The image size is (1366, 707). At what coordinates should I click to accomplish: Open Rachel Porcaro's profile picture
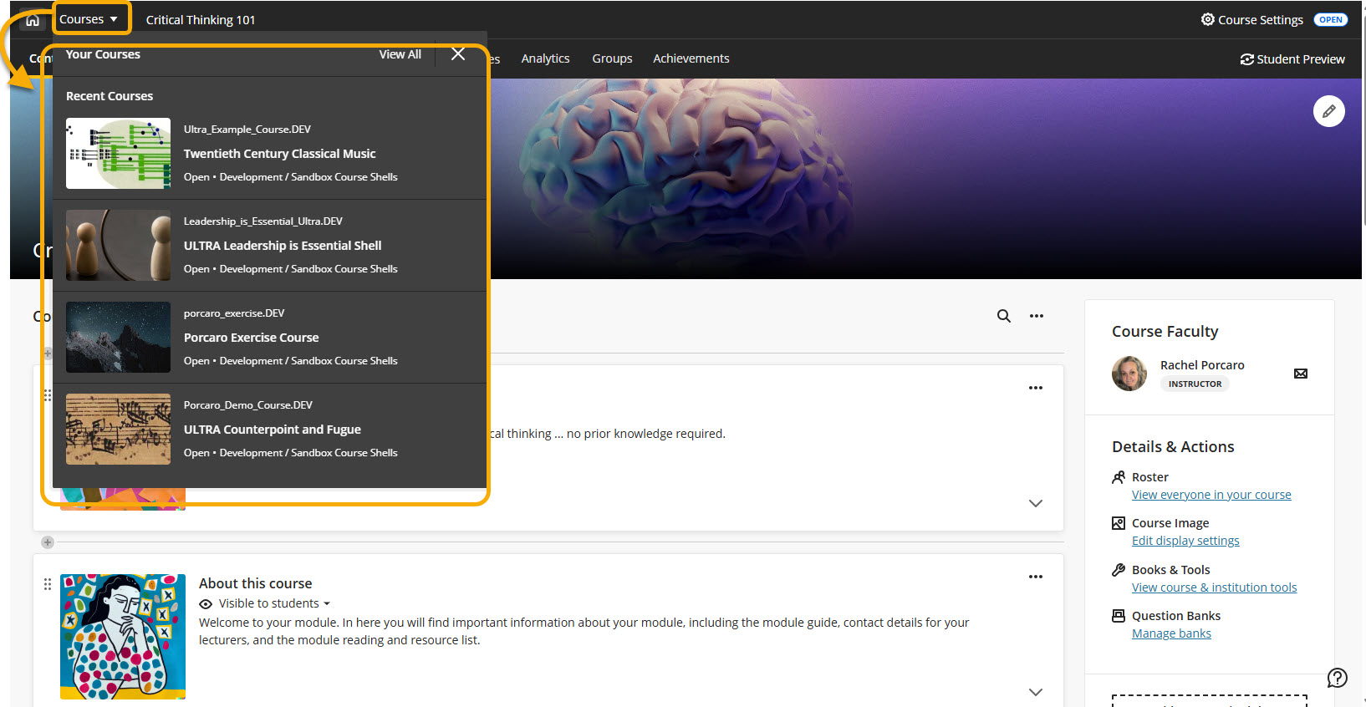tap(1129, 374)
